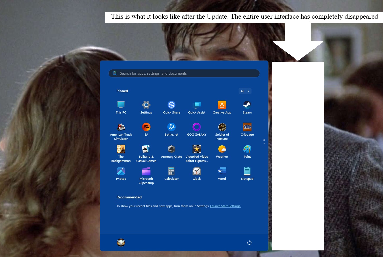
Task: Launch Battle.net
Action: (172, 129)
